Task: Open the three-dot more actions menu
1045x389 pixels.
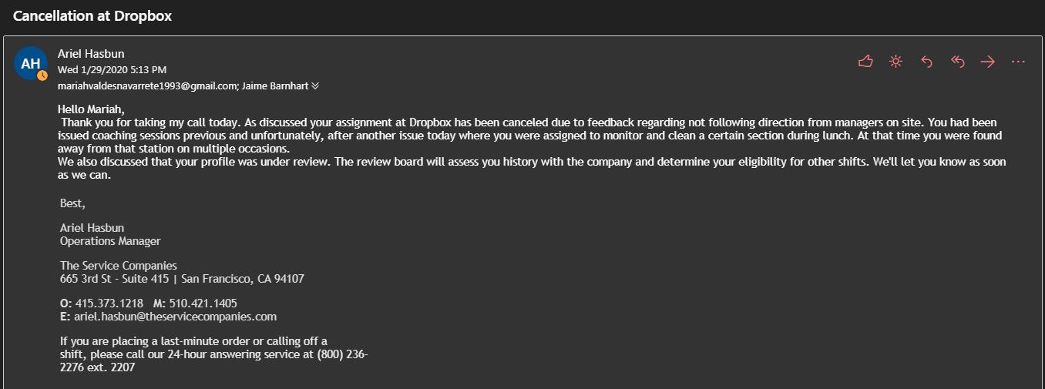Action: click(x=1018, y=62)
